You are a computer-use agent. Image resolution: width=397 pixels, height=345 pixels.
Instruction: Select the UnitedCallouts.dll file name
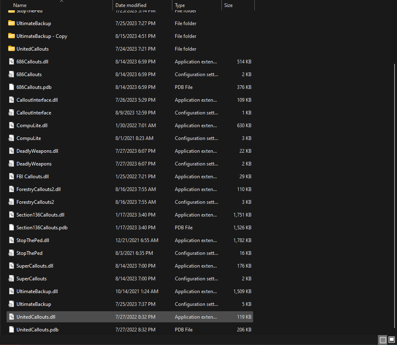pos(36,317)
